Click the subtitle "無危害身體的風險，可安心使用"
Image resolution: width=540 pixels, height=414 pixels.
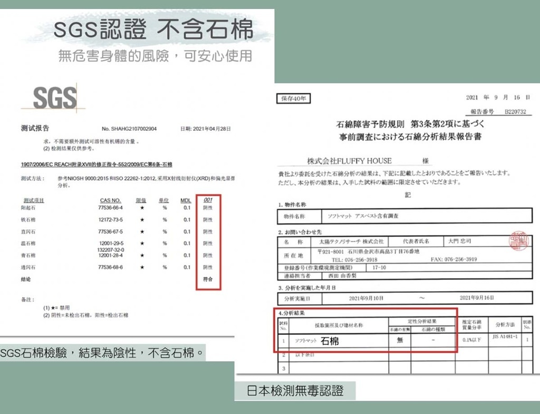156,56
